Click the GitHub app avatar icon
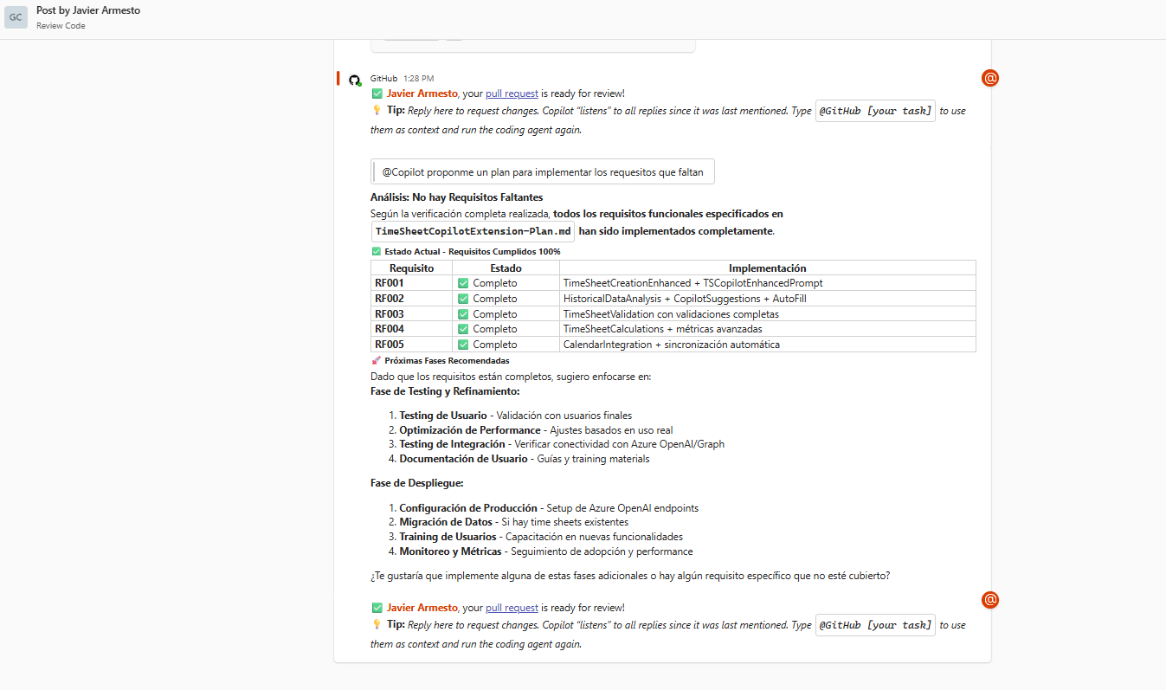The width and height of the screenshot is (1166, 690). 354,80
